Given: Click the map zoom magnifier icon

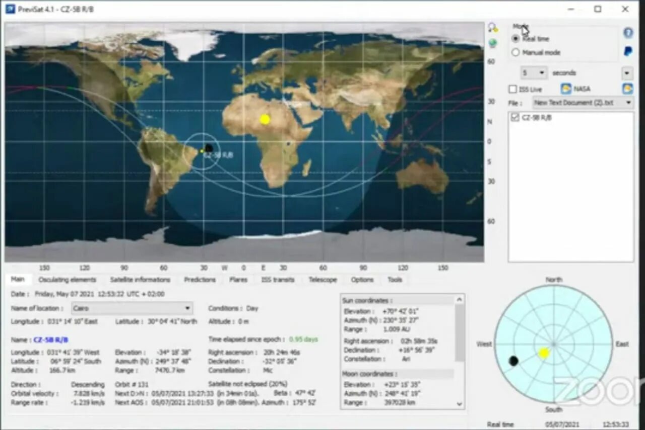Looking at the screenshot, I should (493, 28).
